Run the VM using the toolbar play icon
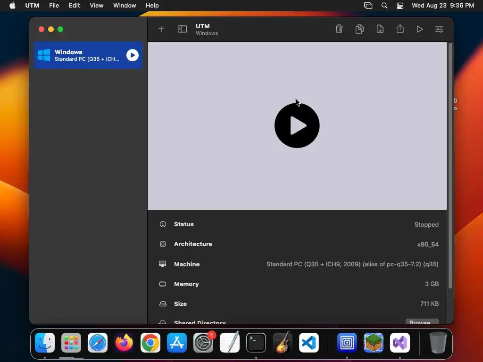The height and width of the screenshot is (362, 483). [419, 29]
